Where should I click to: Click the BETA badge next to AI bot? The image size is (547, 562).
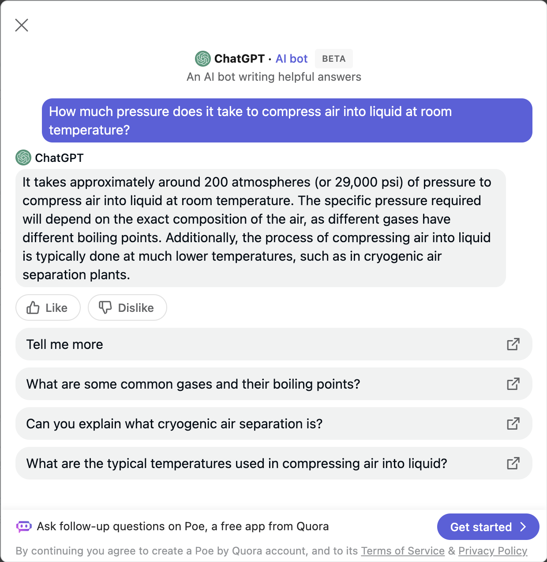[x=333, y=59]
